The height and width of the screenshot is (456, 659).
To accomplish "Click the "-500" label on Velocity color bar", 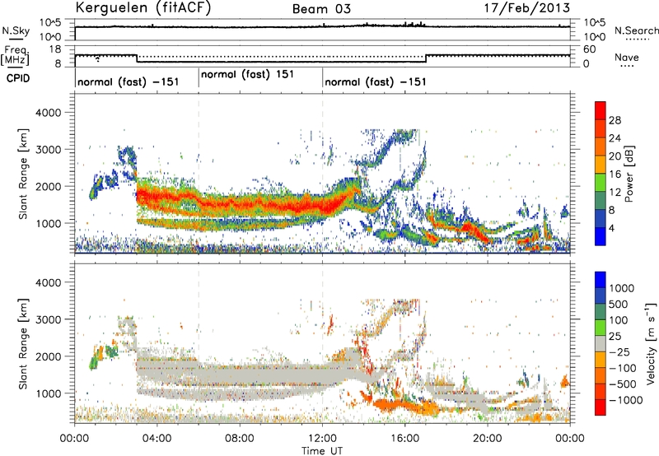I will pyautogui.click(x=623, y=384).
